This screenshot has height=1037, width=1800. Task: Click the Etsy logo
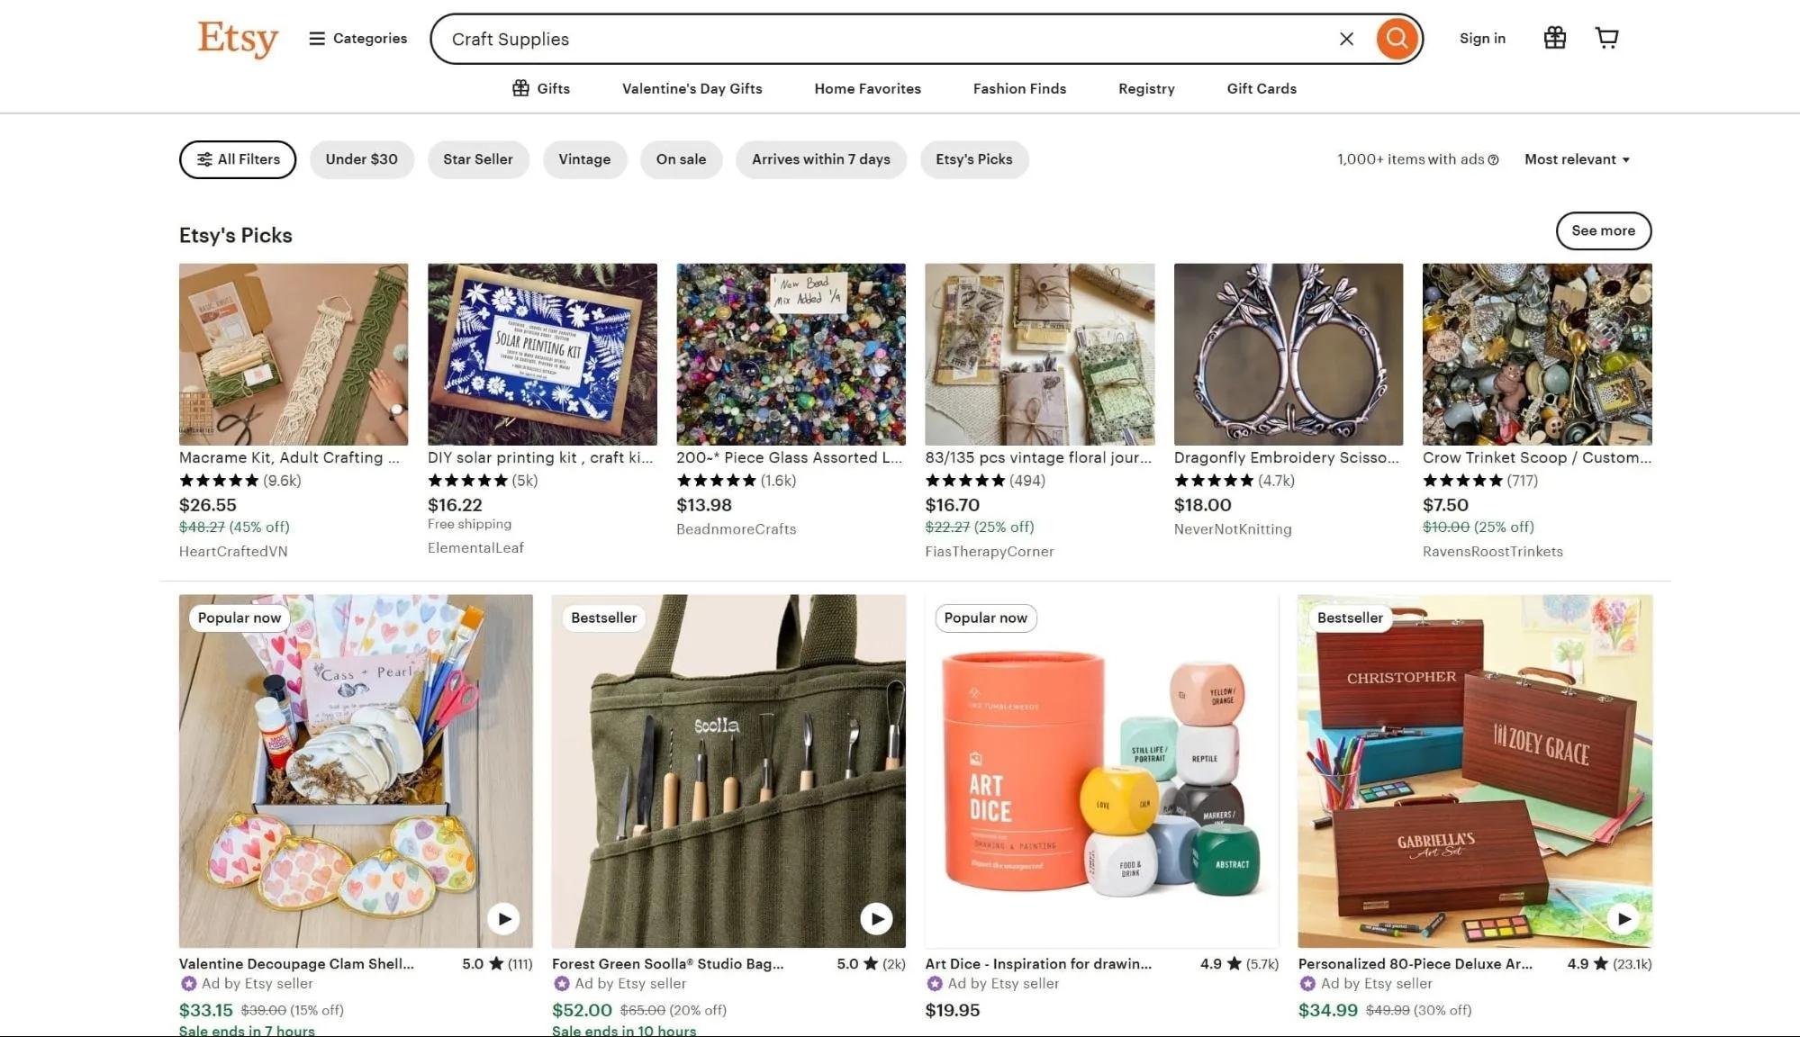click(x=238, y=39)
